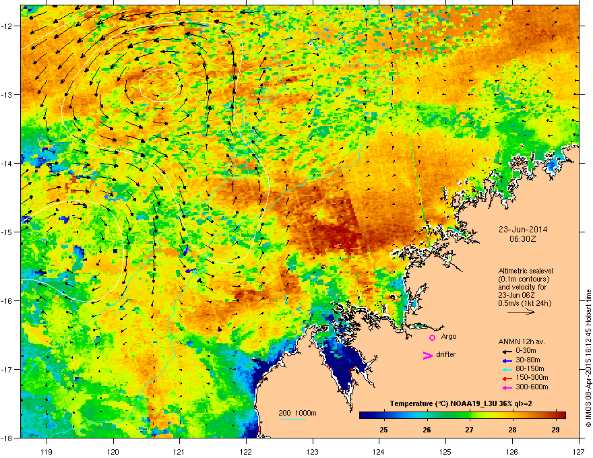Click longitude axis label 119
The height and width of the screenshot is (458, 593).
46,451
